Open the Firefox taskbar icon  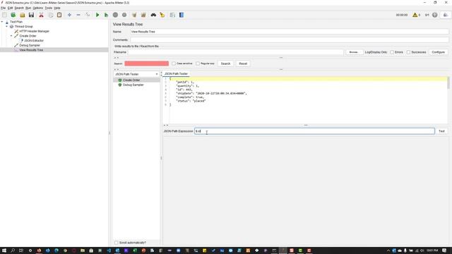39,250
